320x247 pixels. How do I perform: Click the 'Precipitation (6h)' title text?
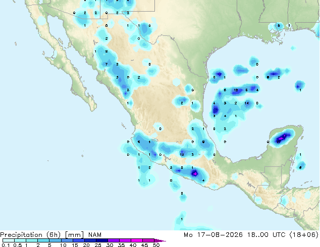tap(30, 235)
